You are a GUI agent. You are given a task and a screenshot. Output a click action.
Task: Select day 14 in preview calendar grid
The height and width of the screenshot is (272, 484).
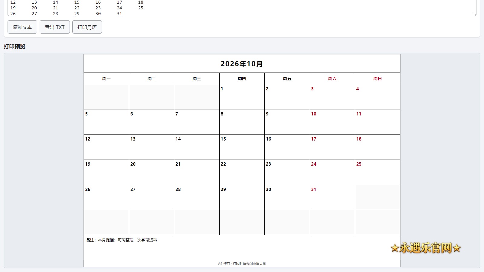point(197,147)
